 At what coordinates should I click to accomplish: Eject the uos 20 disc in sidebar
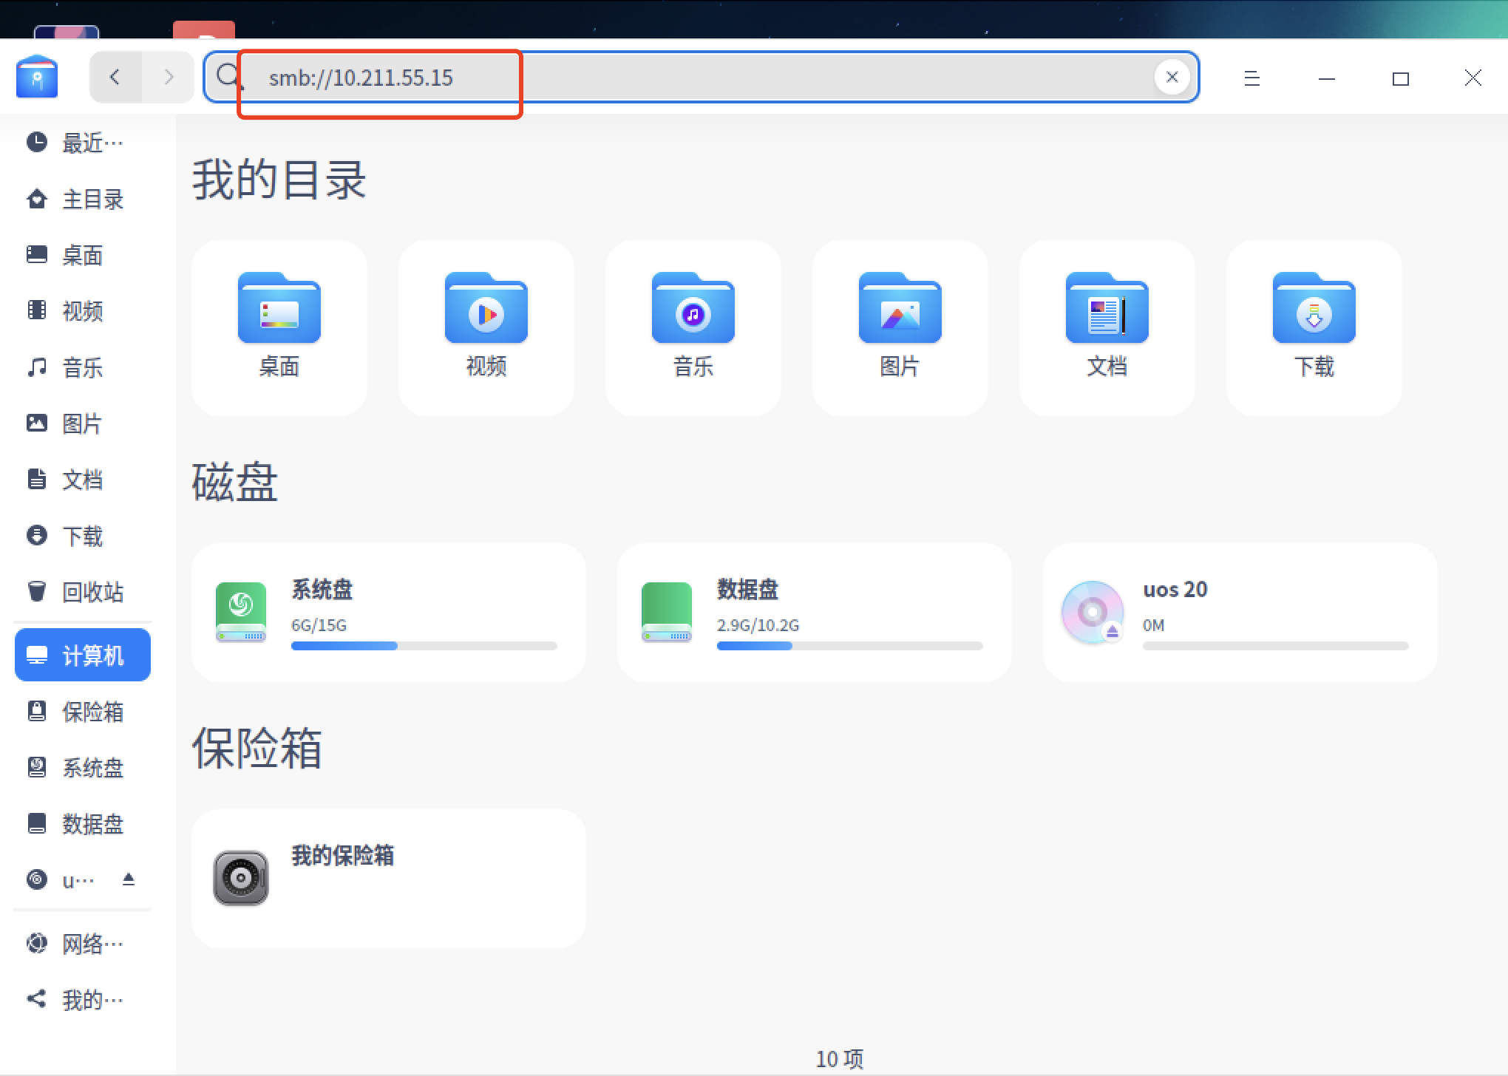(129, 879)
